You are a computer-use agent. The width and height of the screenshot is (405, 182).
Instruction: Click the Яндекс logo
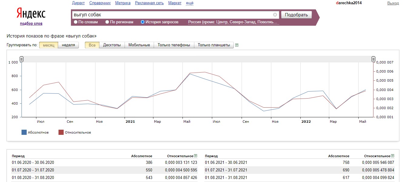click(x=31, y=14)
